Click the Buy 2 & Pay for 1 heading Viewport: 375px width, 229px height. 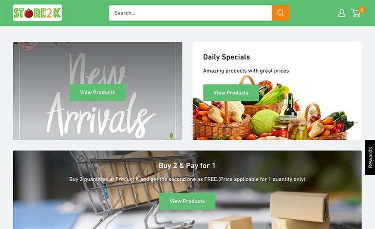coord(187,166)
